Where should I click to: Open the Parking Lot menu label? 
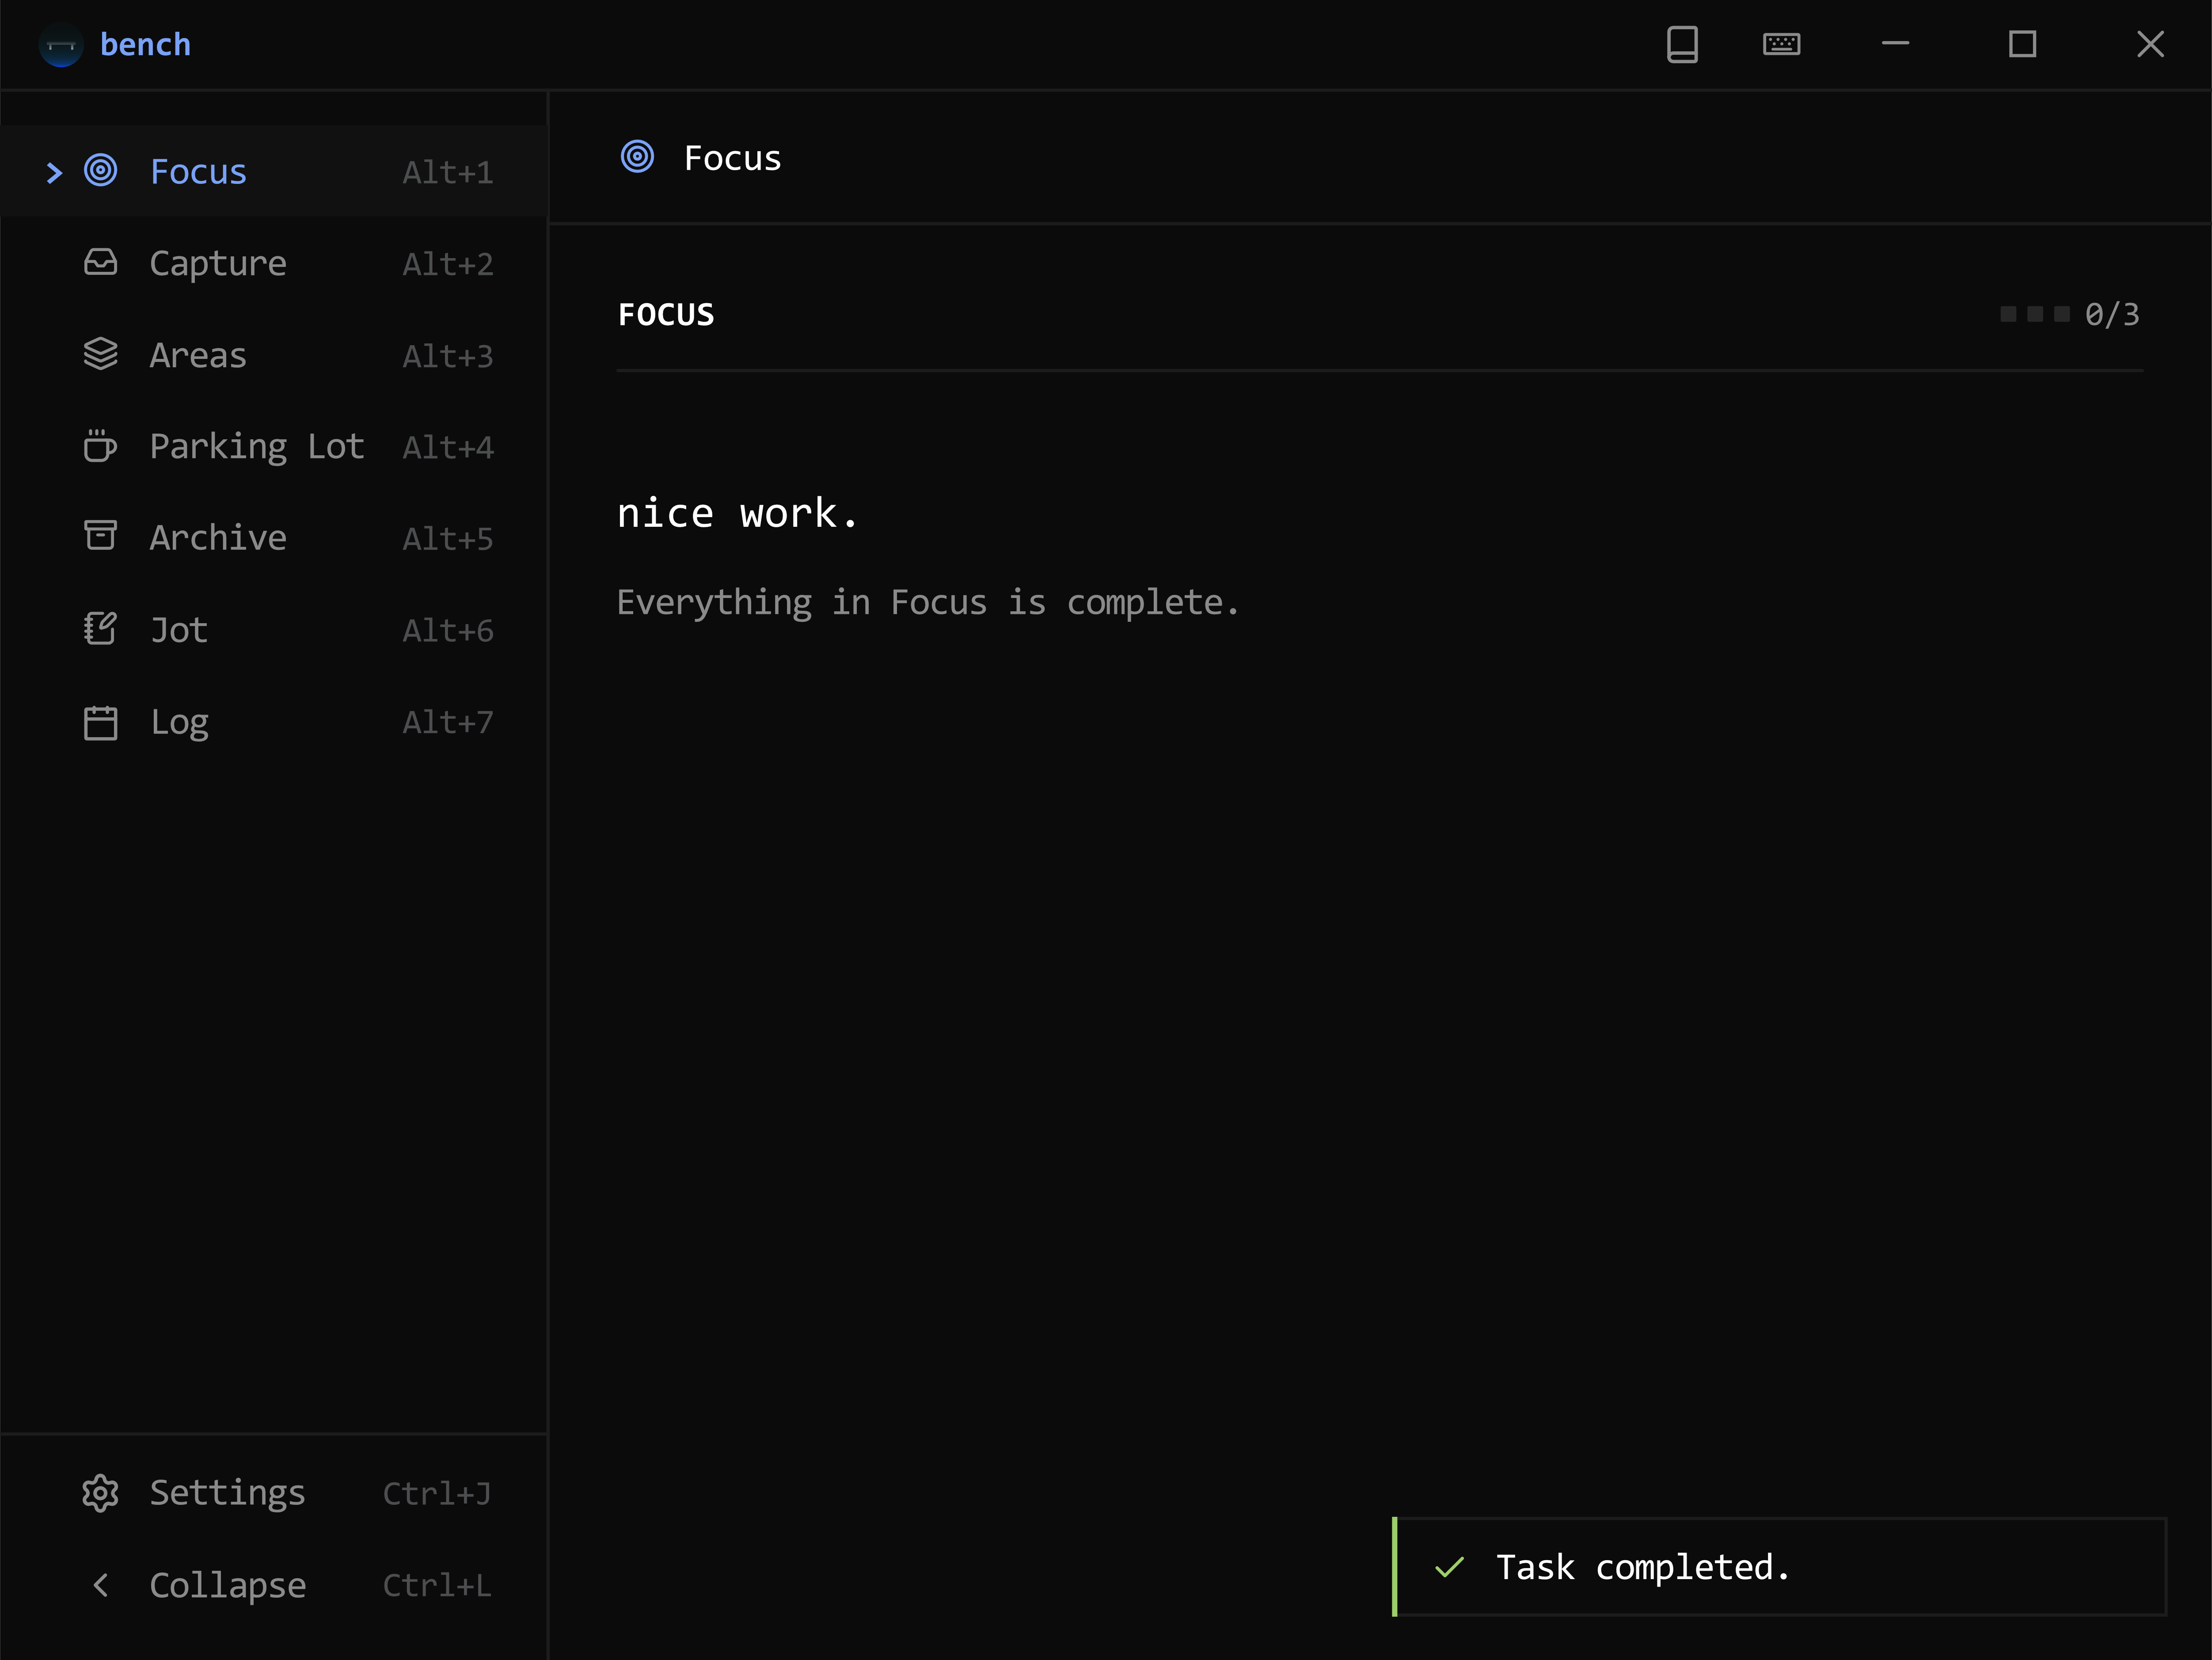tap(257, 447)
